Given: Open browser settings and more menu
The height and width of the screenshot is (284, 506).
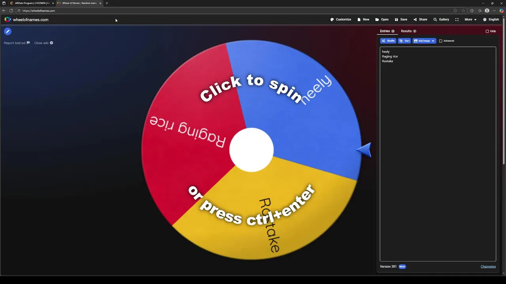Looking at the screenshot, I should point(494,11).
